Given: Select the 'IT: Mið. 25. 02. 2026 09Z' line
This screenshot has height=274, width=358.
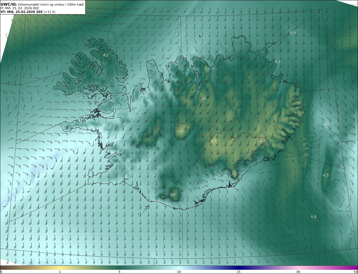Looking at the screenshot, I should (x=20, y=8).
